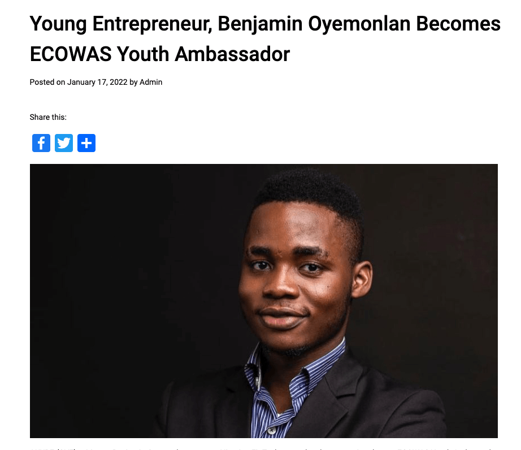Share the article on Twitter
Viewport: 521px width, 450px height.
64,143
